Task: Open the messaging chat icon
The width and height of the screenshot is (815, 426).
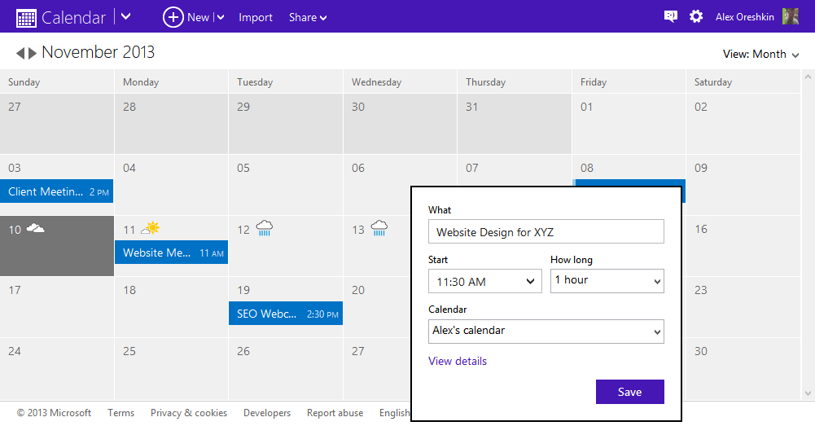Action: click(671, 16)
